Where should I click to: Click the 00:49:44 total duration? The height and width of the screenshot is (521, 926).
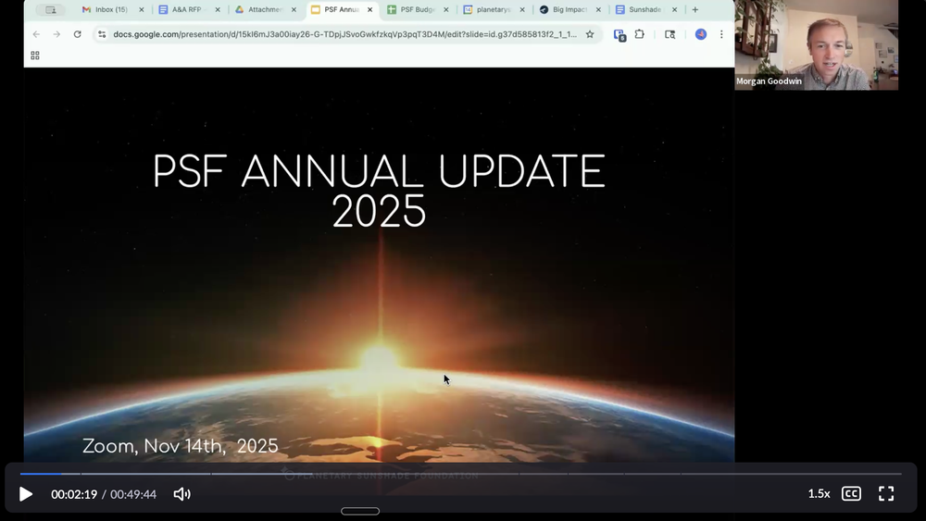tap(133, 494)
